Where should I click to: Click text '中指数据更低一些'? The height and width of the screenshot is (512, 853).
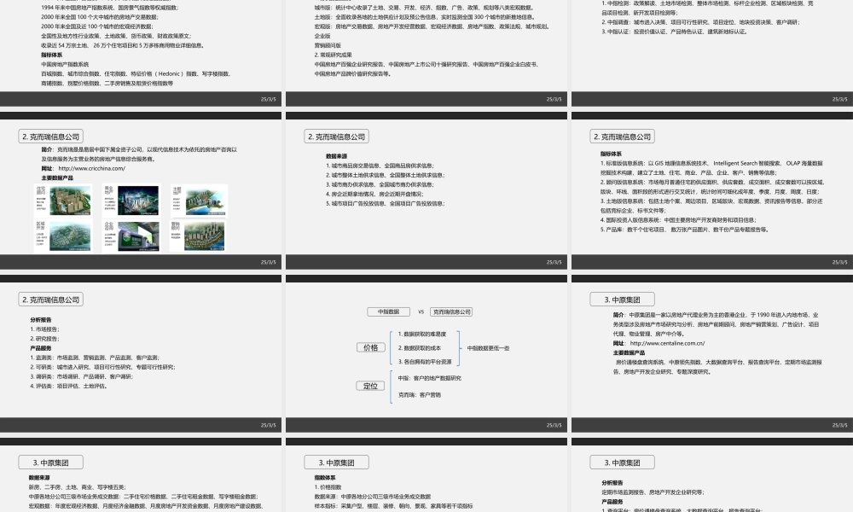pos(489,348)
